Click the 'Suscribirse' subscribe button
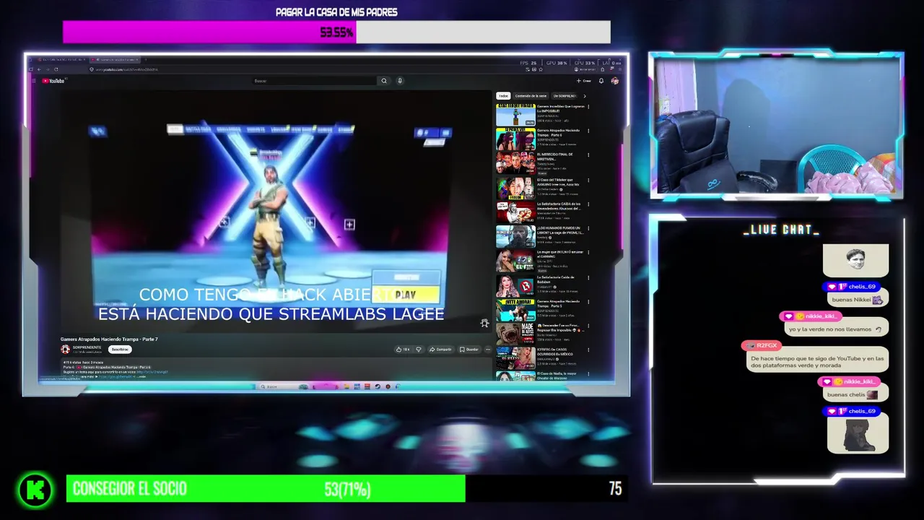Viewport: 924px width, 520px height. [x=120, y=350]
